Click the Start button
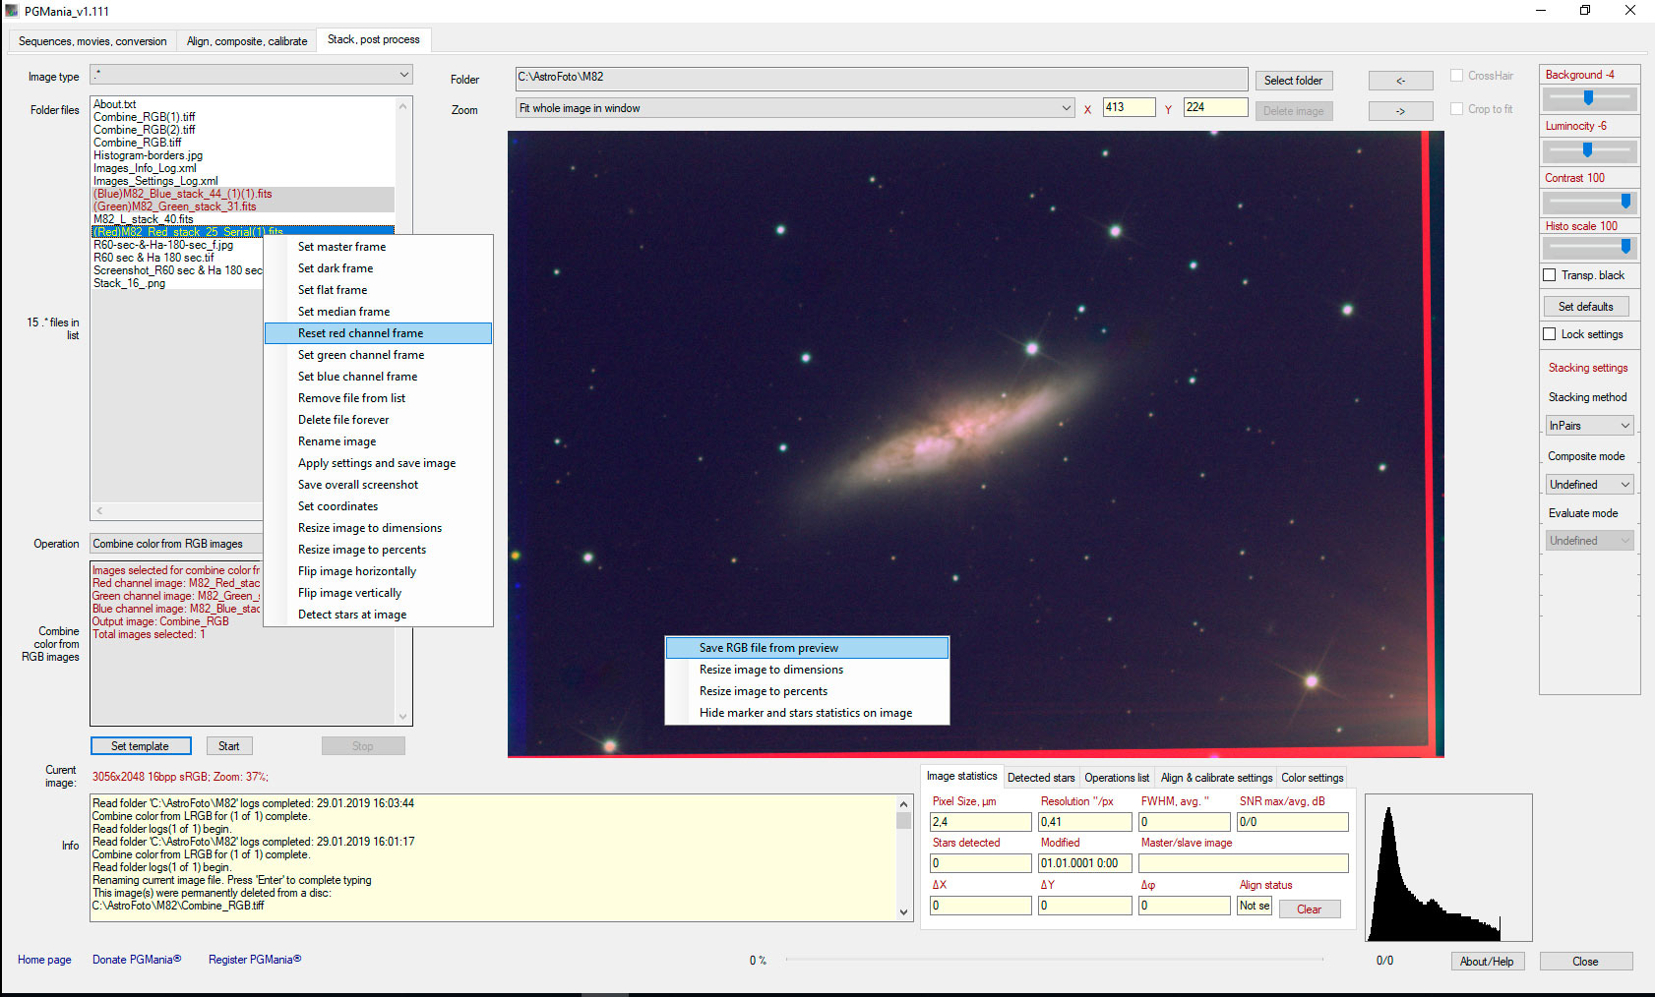This screenshot has height=997, width=1655. click(229, 746)
